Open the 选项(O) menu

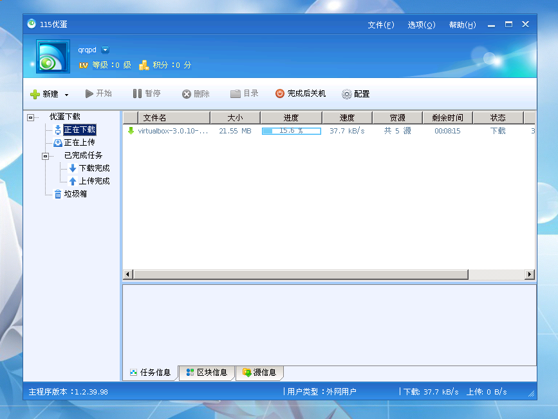tap(422, 25)
